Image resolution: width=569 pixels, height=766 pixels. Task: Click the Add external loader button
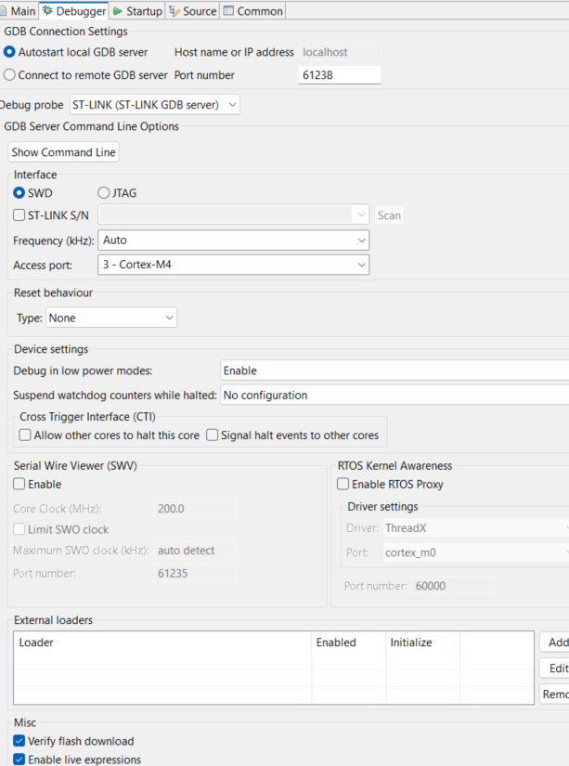pos(557,643)
